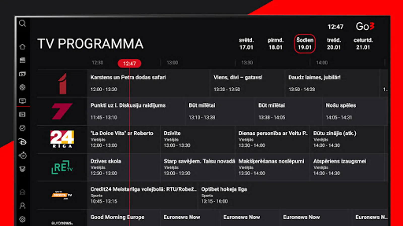Viewport: 403px width, 226px height.
Task: Switch to trešd. 20.01 date tab
Action: point(334,44)
